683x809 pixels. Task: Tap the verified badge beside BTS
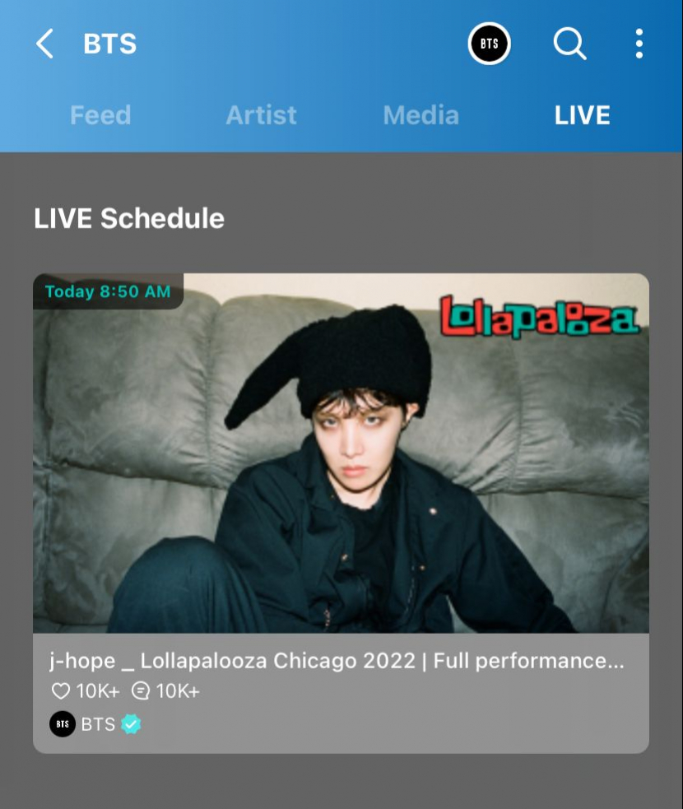(x=131, y=724)
